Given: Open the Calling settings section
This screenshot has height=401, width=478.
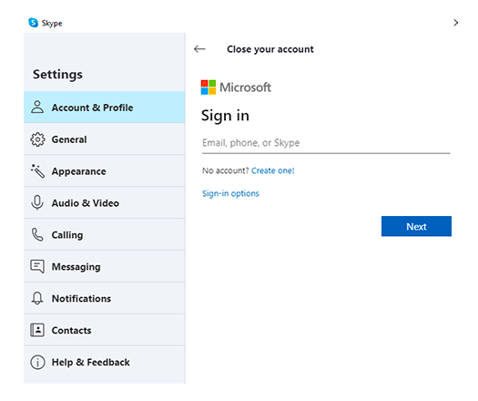Looking at the screenshot, I should 105,235.
